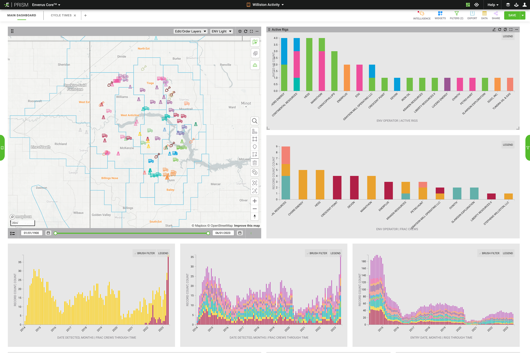Toggle Legend on Active Rigs chart

508,36
